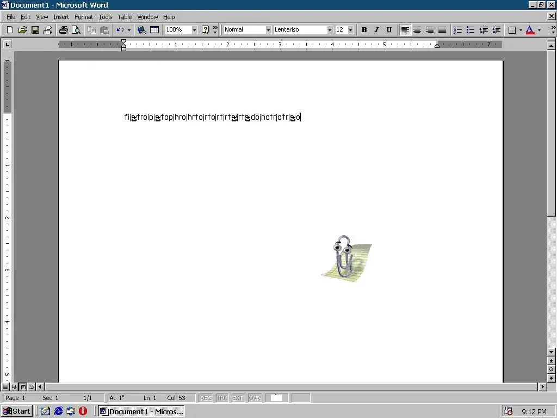The image size is (557, 418).
Task: Switch to Normal view at bottom left
Action: [5, 386]
